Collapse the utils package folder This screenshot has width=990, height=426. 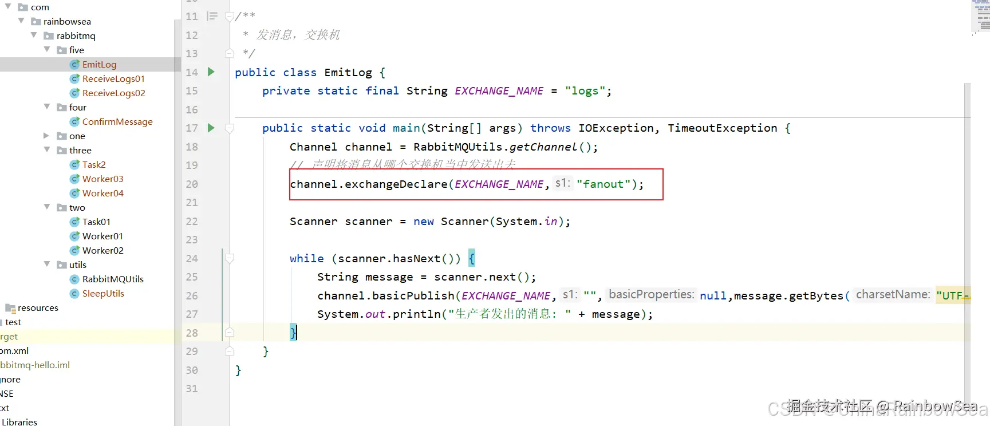[x=47, y=265]
